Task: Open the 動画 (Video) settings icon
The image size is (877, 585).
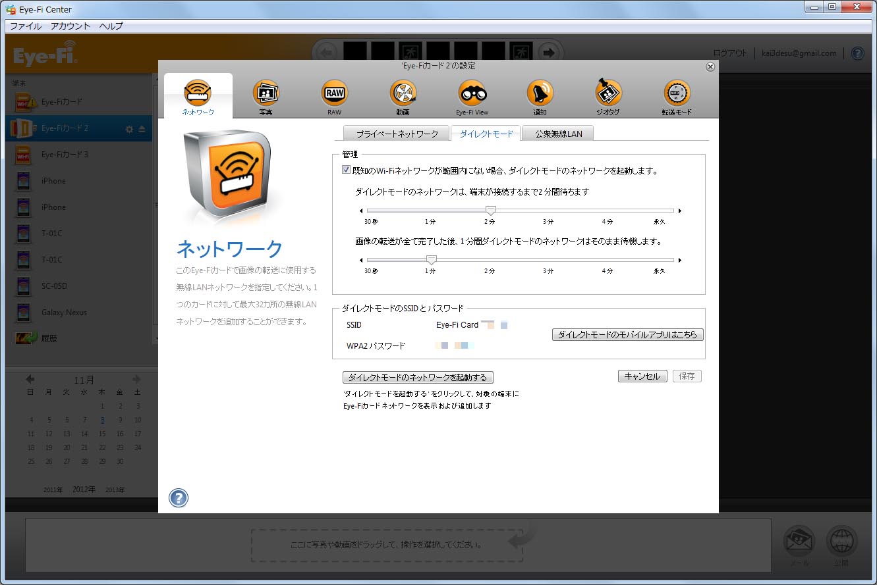Action: [x=403, y=93]
